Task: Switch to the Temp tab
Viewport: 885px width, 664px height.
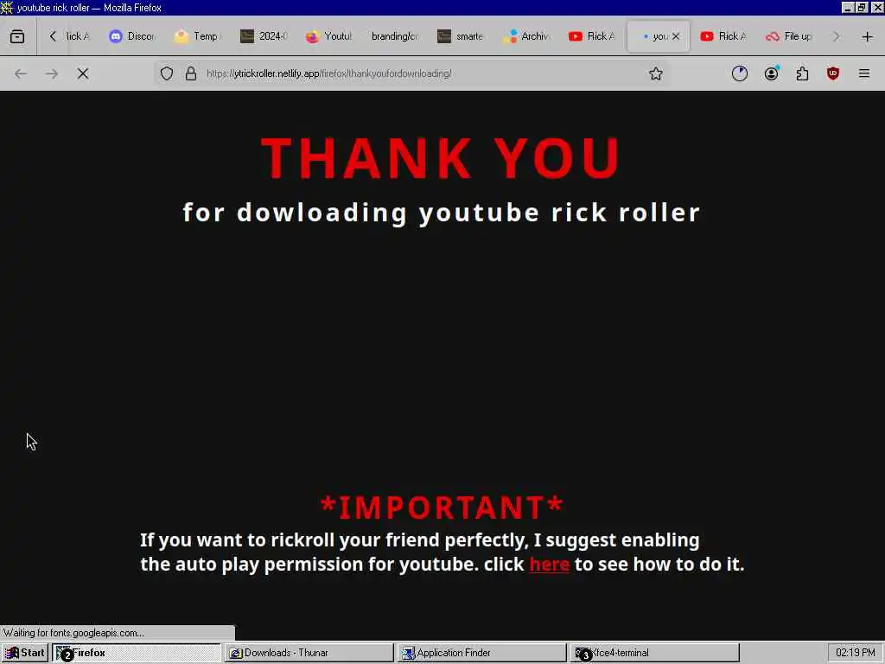Action: 198,36
